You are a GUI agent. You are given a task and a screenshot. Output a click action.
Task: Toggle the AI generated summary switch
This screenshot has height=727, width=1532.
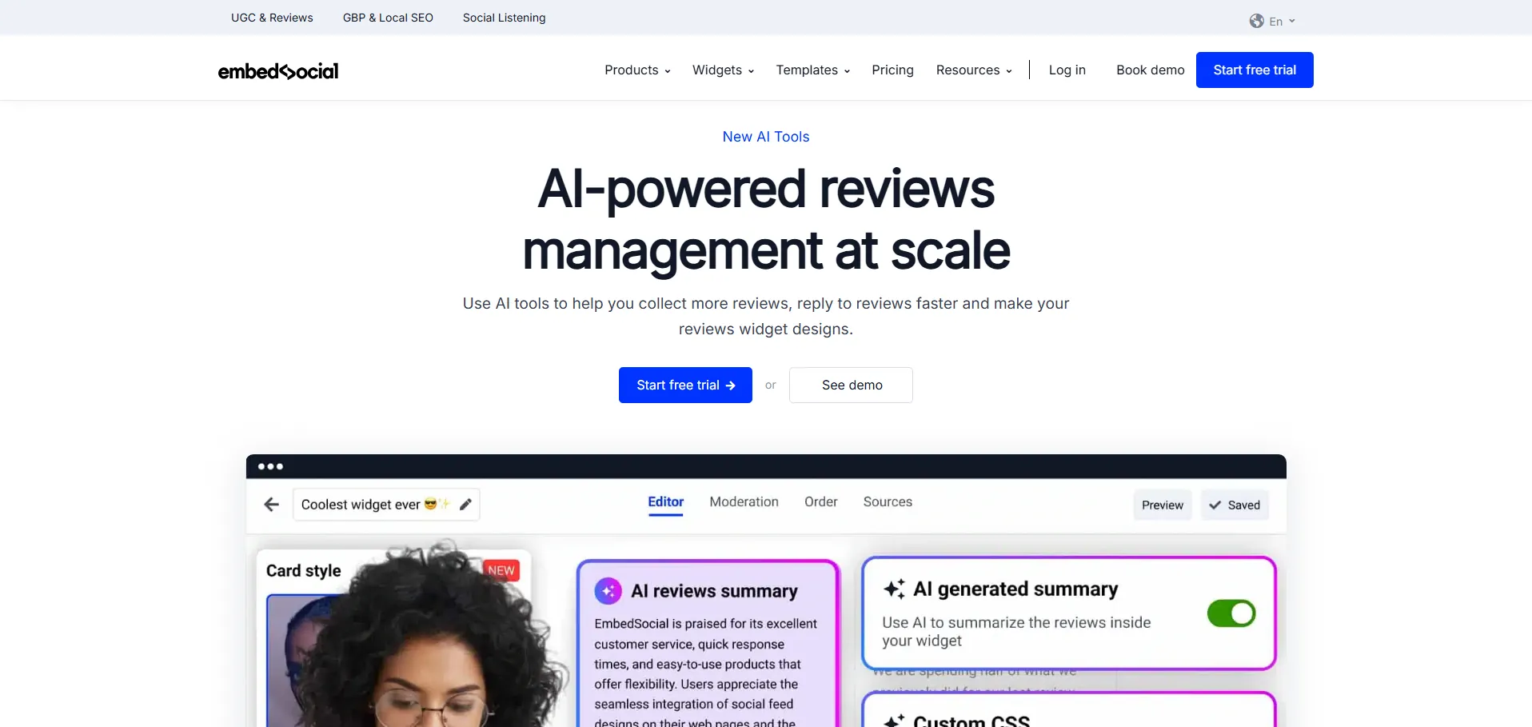tap(1231, 613)
